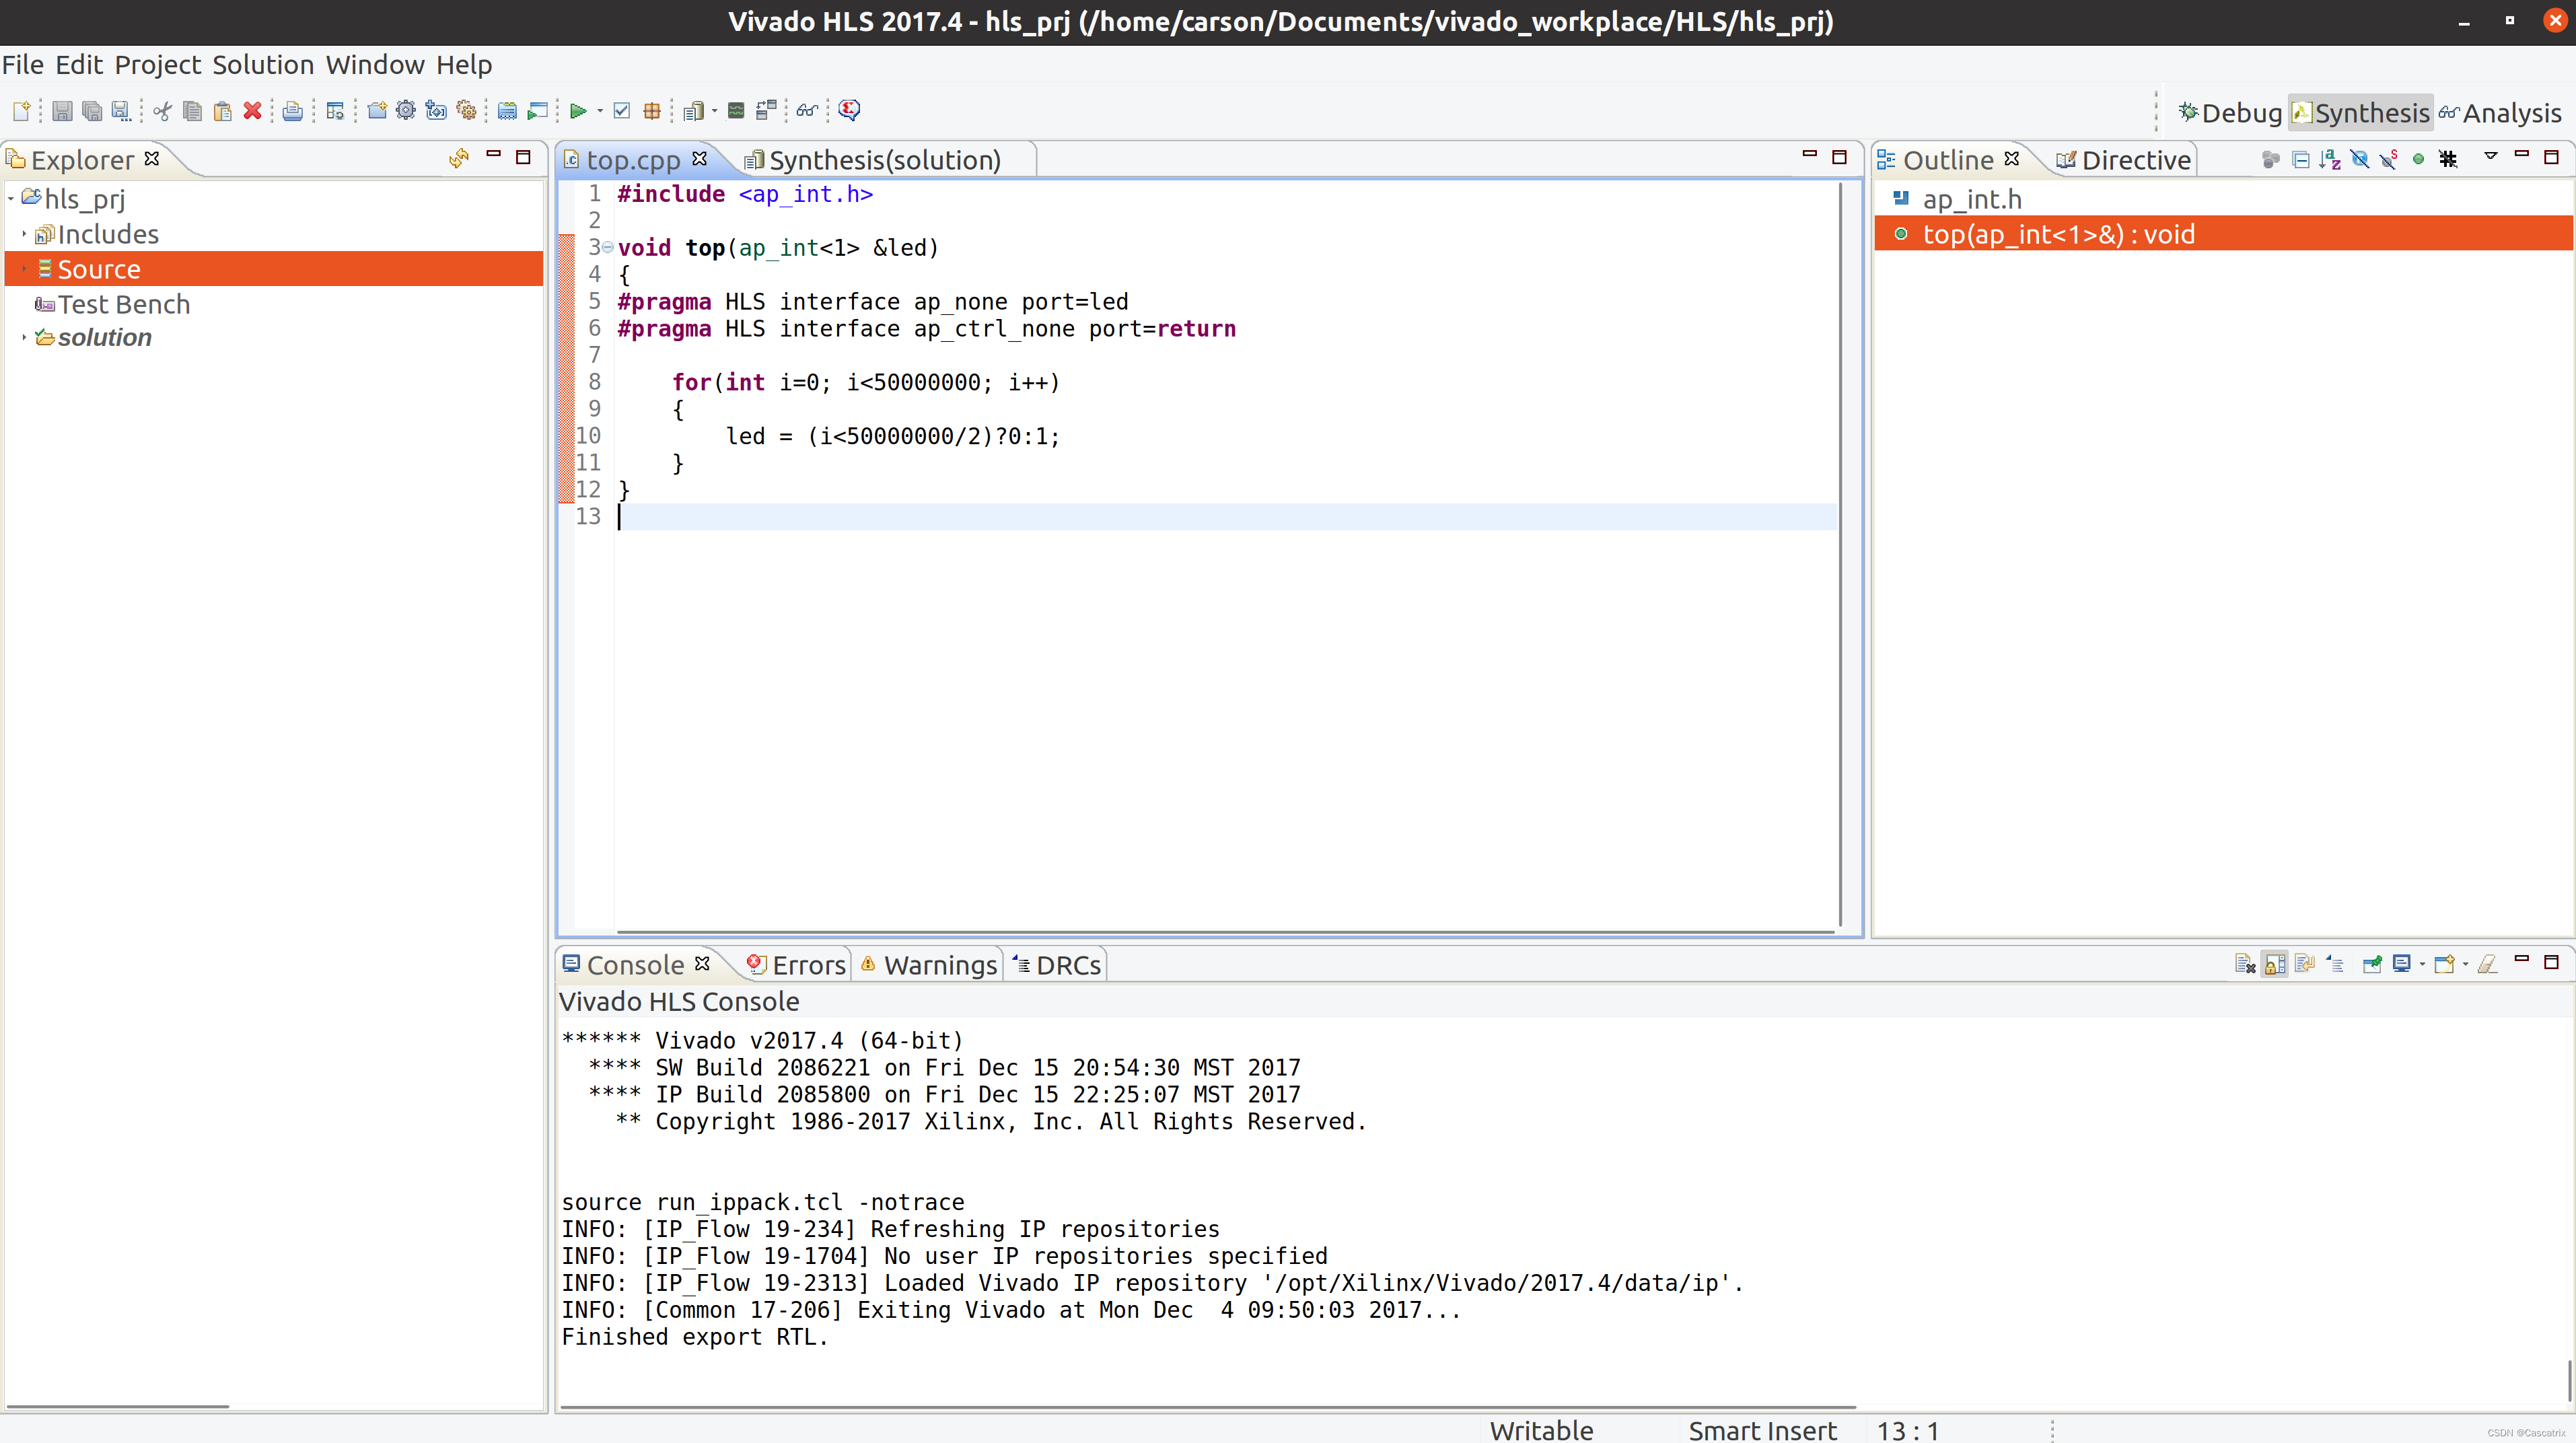Image resolution: width=2576 pixels, height=1443 pixels.
Task: Expand the Includes tree node
Action: tap(24, 234)
